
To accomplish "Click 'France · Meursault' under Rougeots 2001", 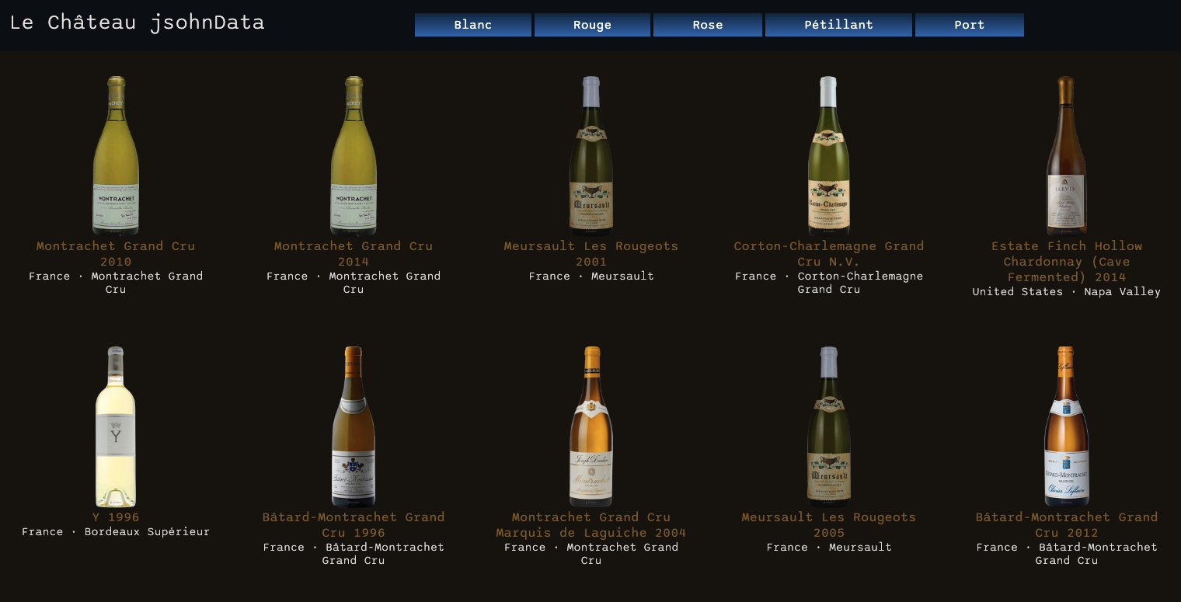I will (591, 277).
